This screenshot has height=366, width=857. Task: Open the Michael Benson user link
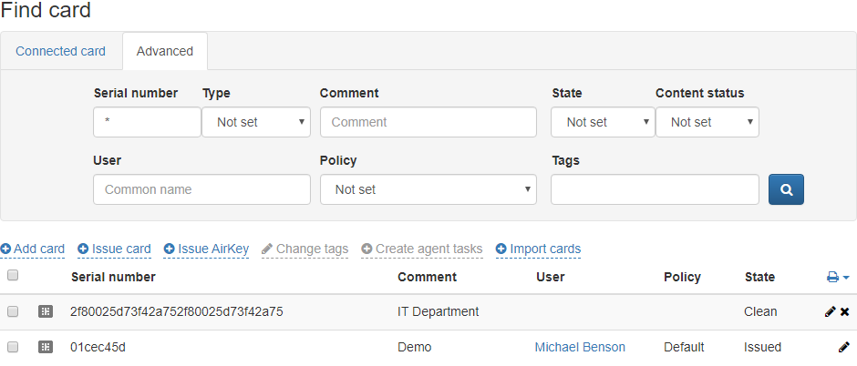click(580, 347)
